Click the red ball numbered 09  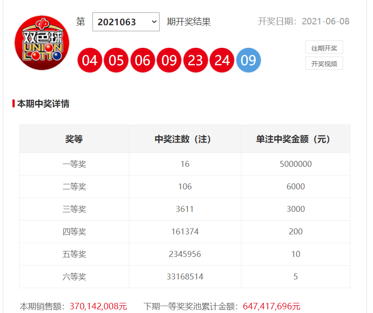tap(169, 60)
